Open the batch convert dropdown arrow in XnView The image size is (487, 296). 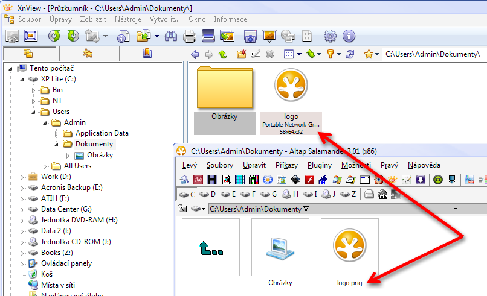106,36
